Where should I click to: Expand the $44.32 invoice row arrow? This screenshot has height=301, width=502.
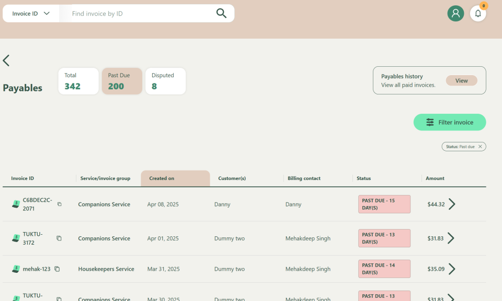coord(452,204)
